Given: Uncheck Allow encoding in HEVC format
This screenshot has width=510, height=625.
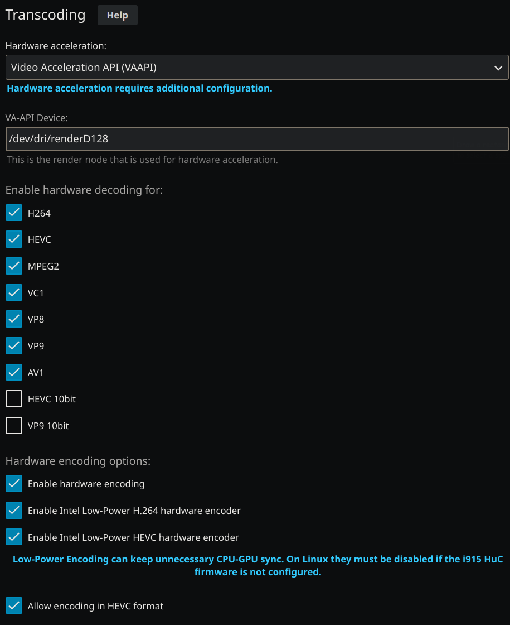Looking at the screenshot, I should pyautogui.click(x=14, y=605).
